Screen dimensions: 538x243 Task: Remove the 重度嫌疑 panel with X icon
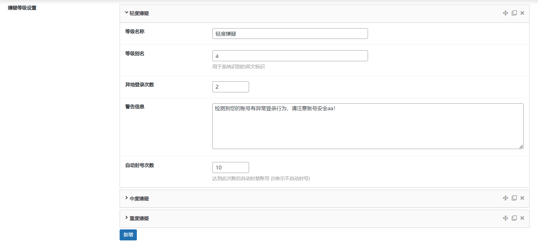click(x=522, y=218)
